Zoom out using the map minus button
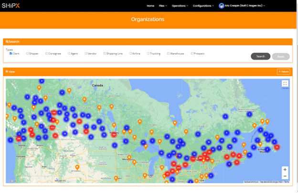The height and width of the screenshot is (193, 298). pyautogui.click(x=285, y=176)
